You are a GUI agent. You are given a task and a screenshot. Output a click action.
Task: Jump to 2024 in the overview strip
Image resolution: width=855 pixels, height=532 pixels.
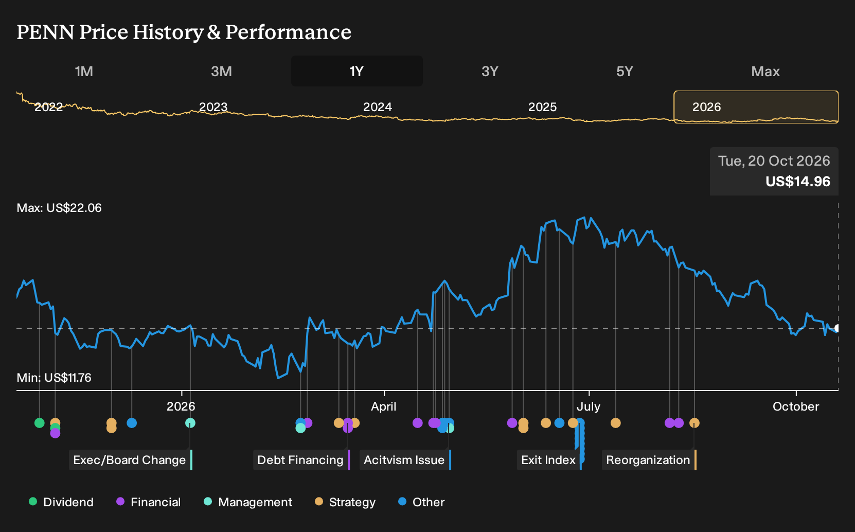[x=378, y=107]
